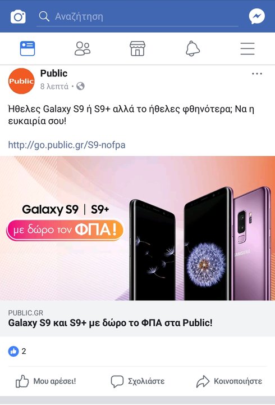View reactions by clicking like count

(17, 351)
